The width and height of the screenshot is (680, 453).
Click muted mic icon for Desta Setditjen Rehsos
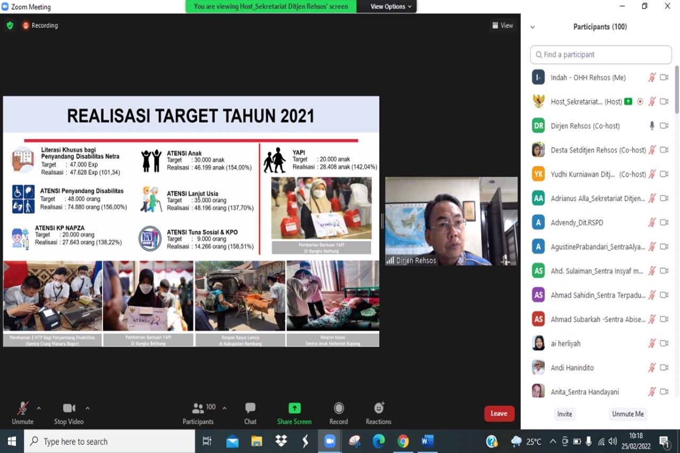tap(652, 150)
